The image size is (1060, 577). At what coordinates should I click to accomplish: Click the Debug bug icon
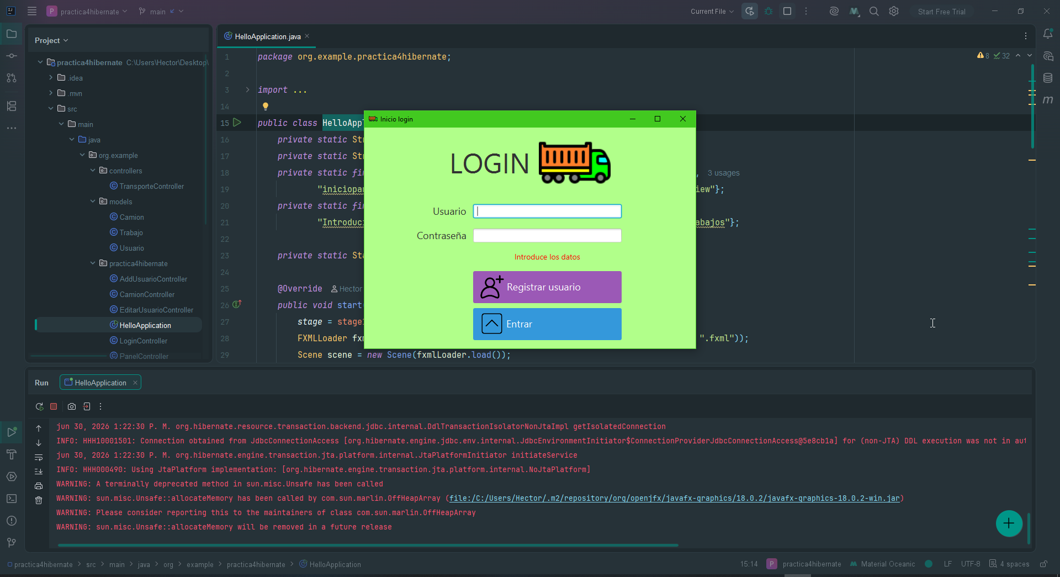pos(768,11)
